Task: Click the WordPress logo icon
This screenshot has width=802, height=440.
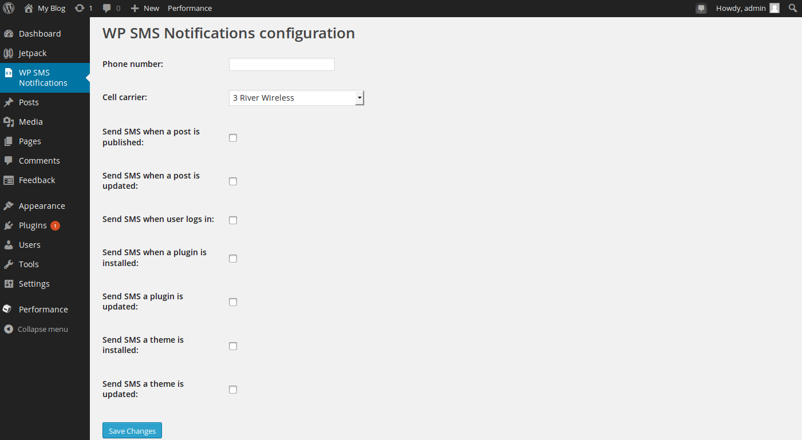Action: coord(9,8)
